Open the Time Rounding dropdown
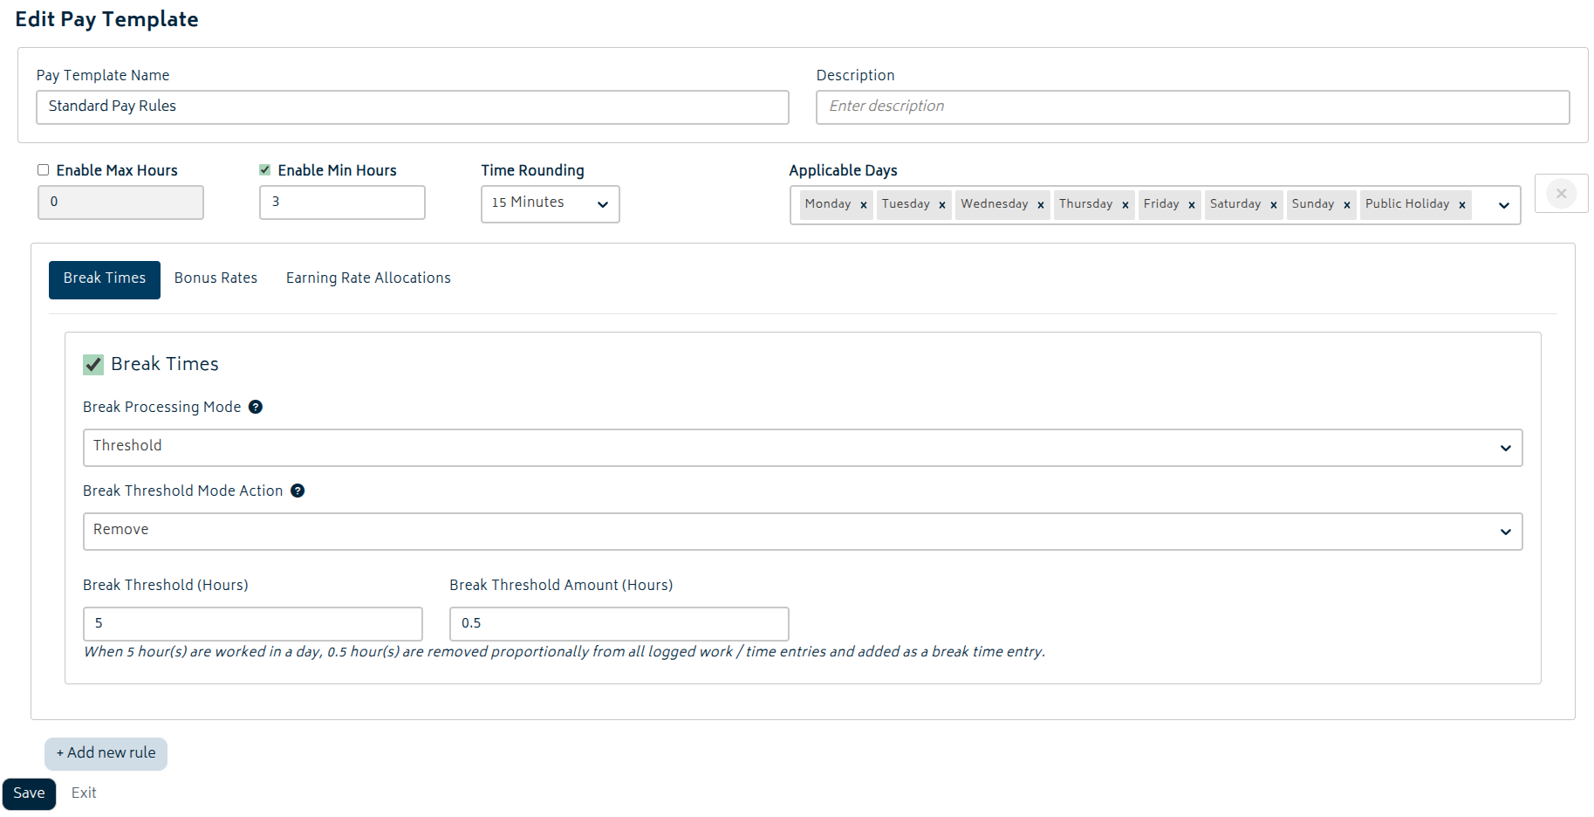This screenshot has height=817, width=1594. (x=550, y=203)
